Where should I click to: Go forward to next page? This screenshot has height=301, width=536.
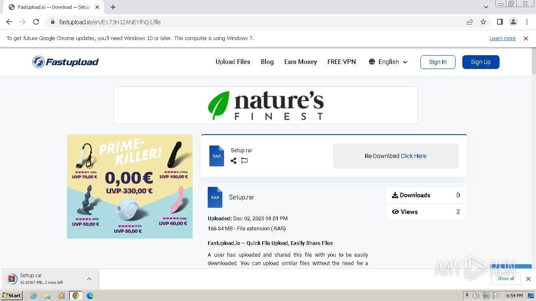click(x=23, y=22)
